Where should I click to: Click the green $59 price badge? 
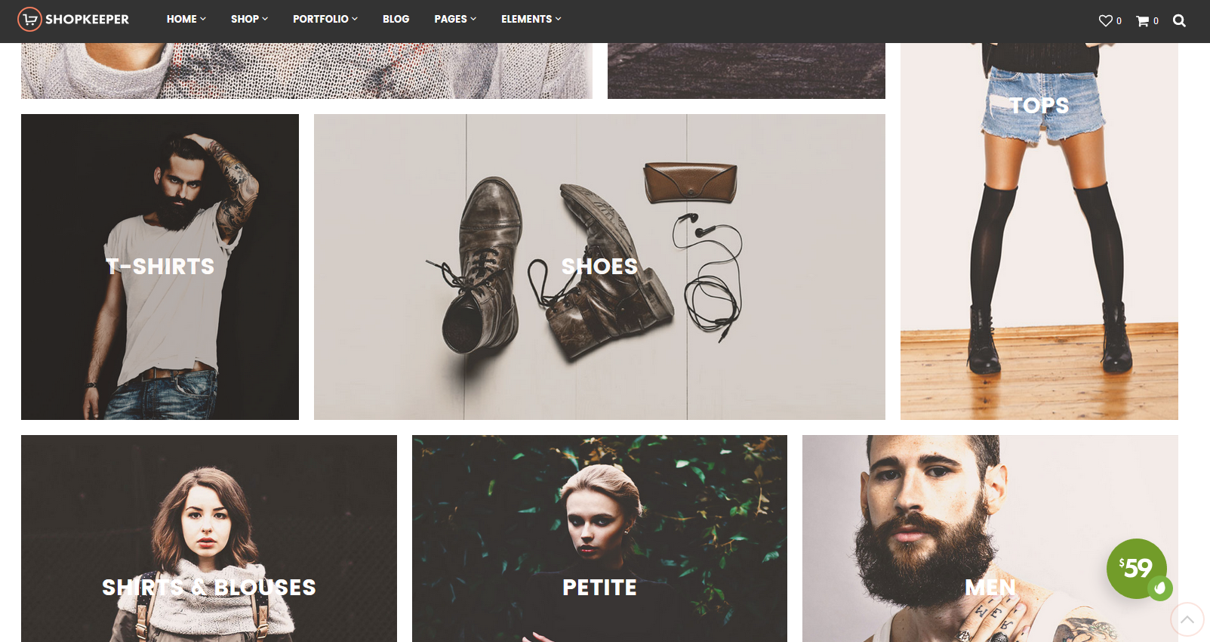pyautogui.click(x=1136, y=568)
